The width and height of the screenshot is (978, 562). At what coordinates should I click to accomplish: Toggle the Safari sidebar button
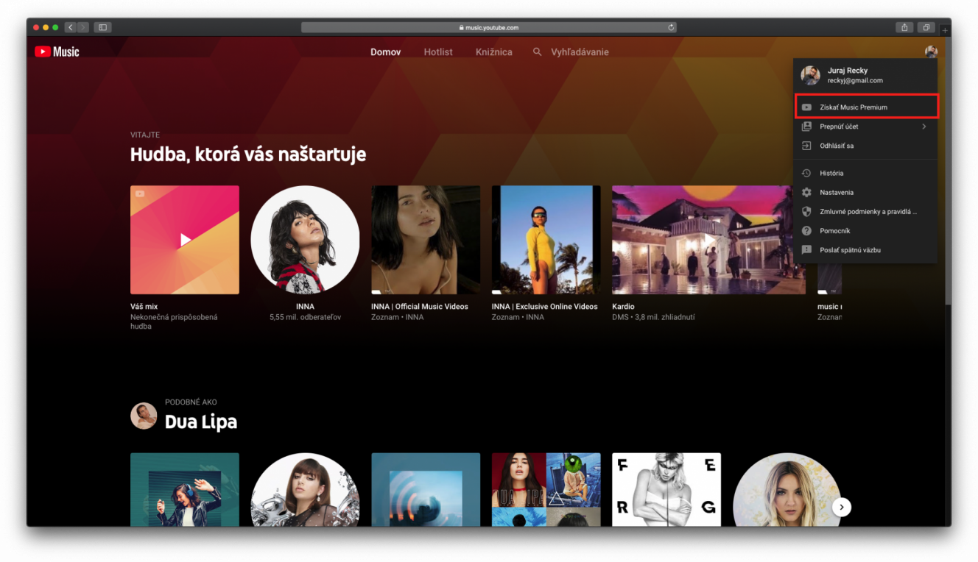pos(102,27)
